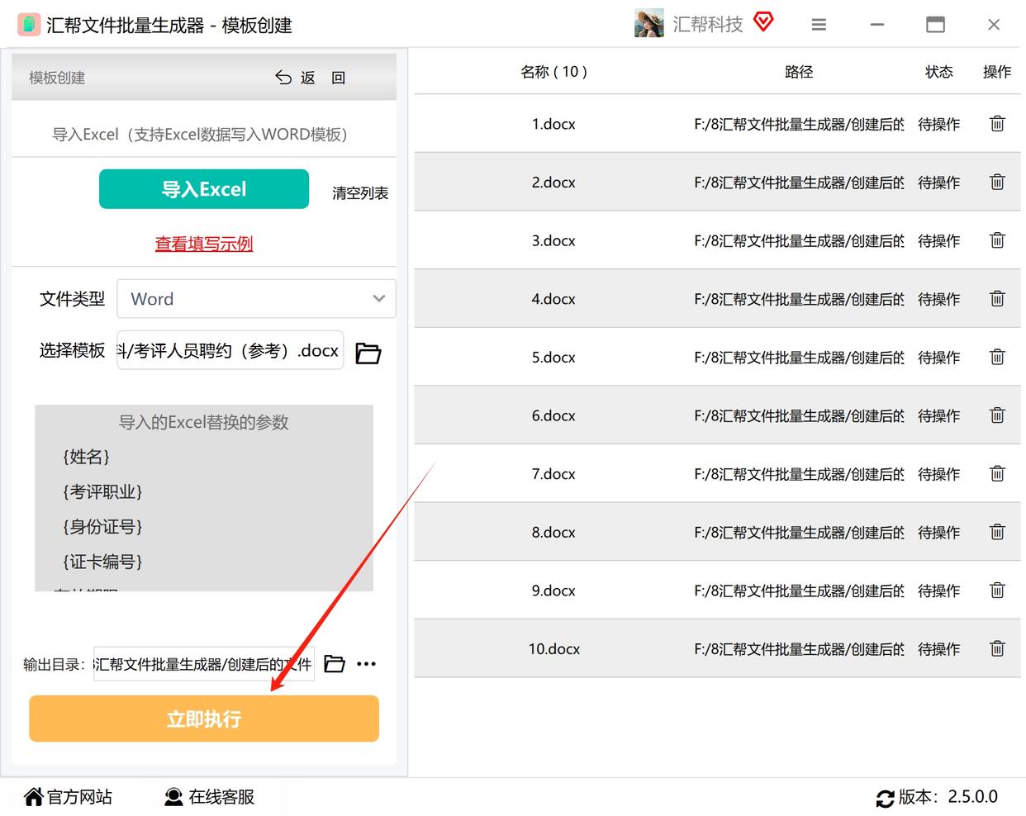1026x816 pixels.
Task: Select the 7.docx file name
Action: 553,474
